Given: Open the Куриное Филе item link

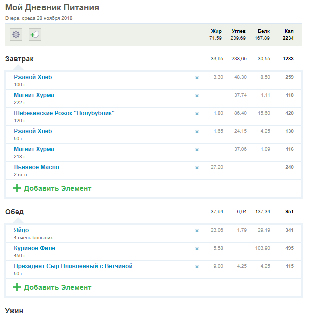Looking at the screenshot, I should pos(34,248).
